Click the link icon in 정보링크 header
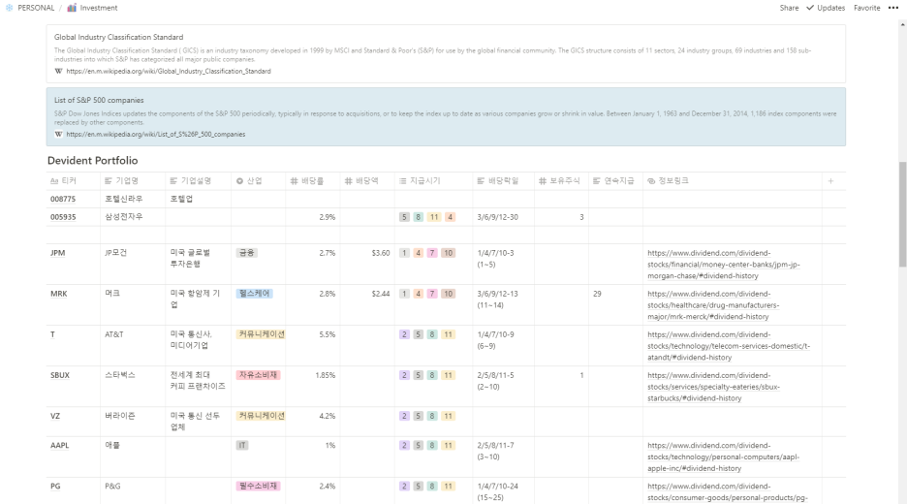 tap(651, 181)
